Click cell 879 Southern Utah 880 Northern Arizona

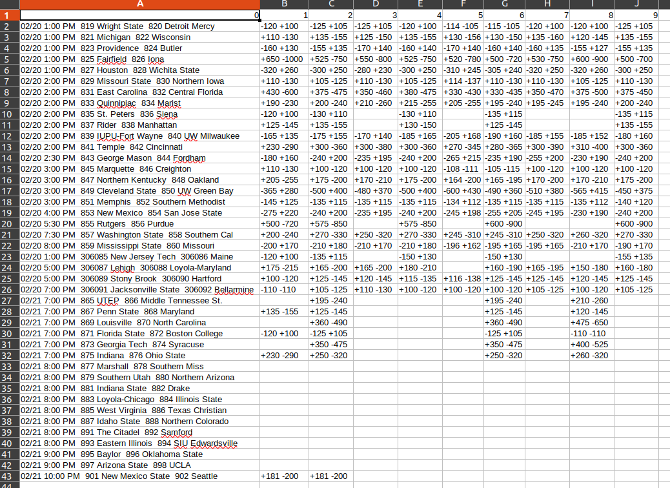(x=139, y=378)
